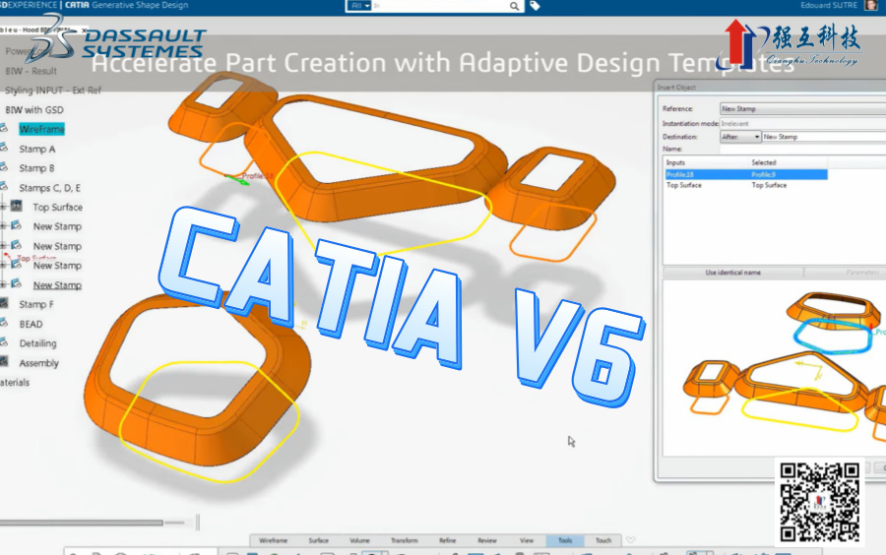Select Styling INPUT - Ext Ref tree item
The image size is (886, 555).
pos(53,91)
